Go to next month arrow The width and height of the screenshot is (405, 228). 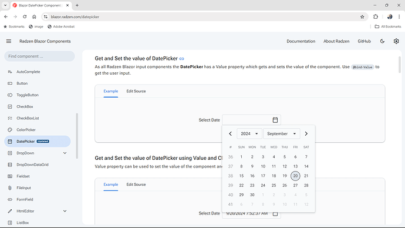click(306, 133)
